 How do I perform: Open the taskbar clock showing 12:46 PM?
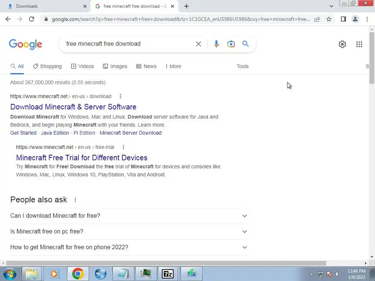click(x=356, y=274)
